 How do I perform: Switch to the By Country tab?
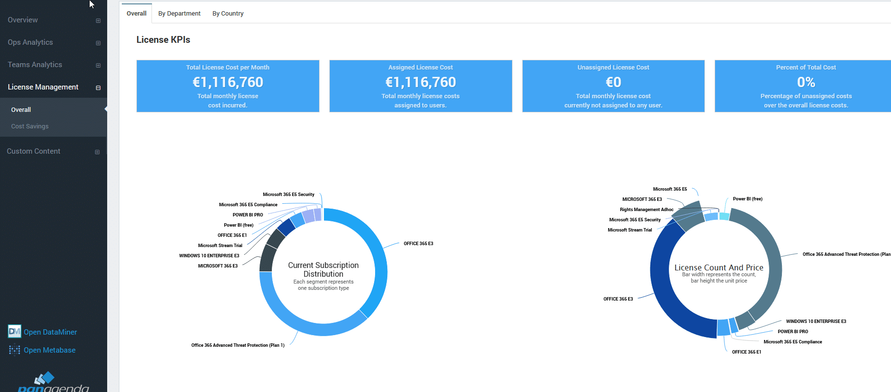[x=227, y=14]
